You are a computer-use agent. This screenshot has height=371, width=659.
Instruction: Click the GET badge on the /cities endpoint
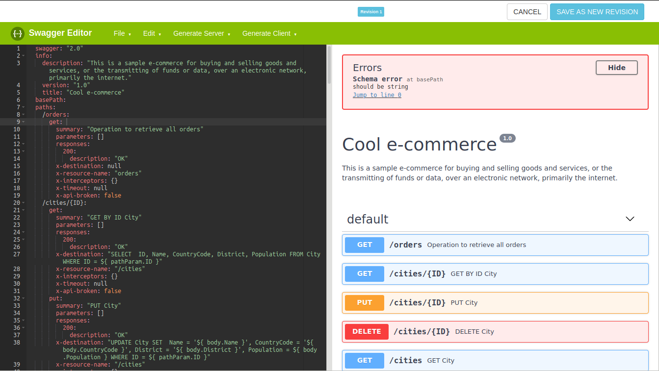tap(364, 360)
